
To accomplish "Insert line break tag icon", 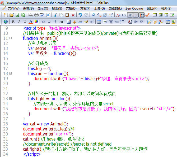I will [49, 21].
